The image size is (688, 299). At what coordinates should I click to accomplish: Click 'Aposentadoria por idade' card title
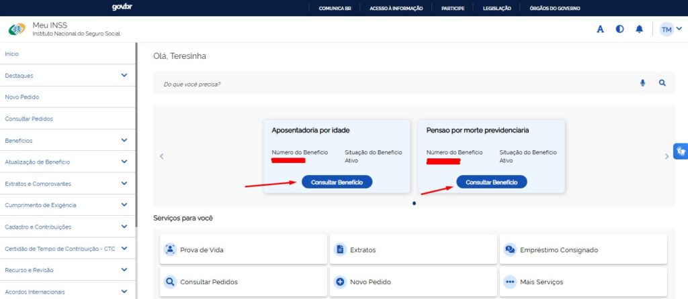coord(310,131)
